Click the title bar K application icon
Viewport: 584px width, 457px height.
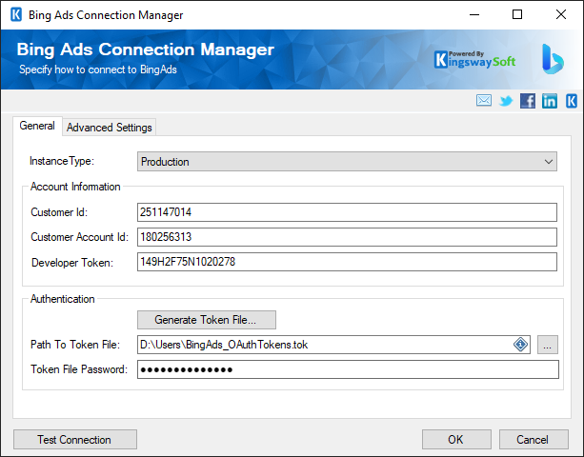16,15
